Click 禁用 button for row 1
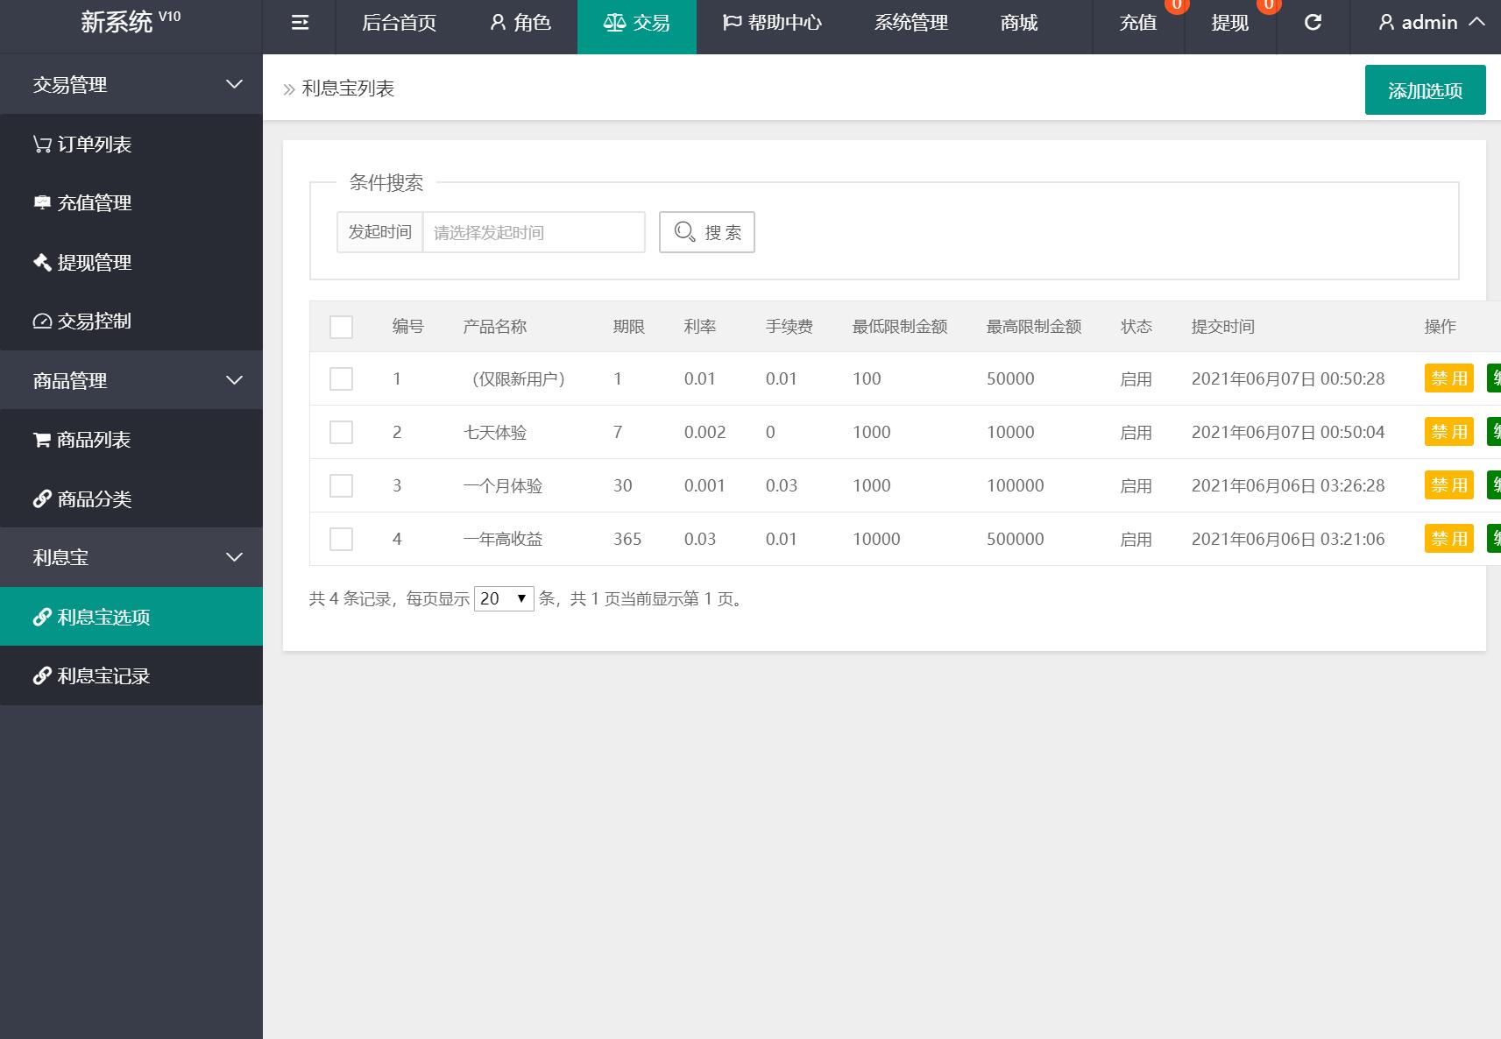1501x1039 pixels. point(1449,378)
